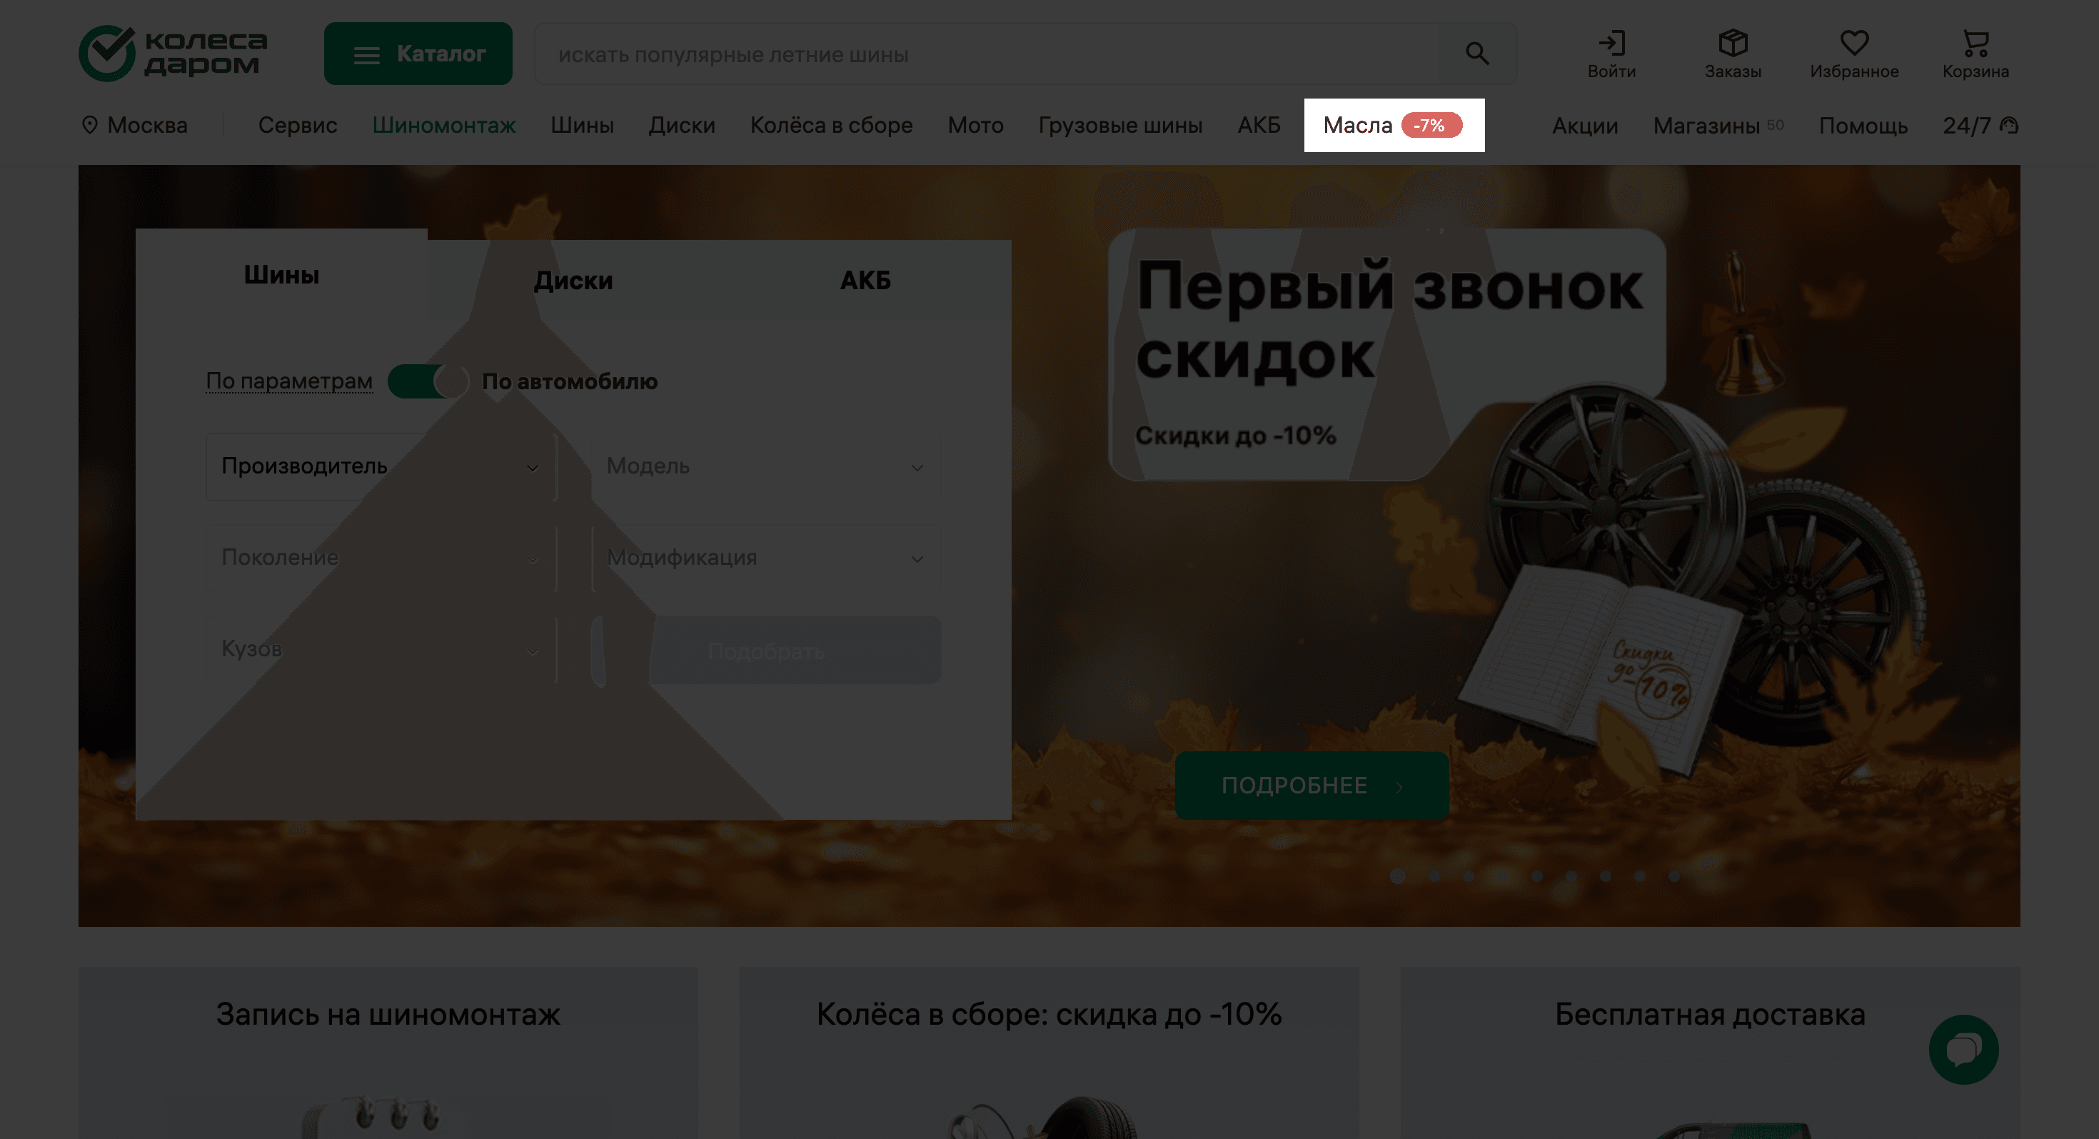The height and width of the screenshot is (1139, 2099).
Task: Open the Масла -7% menu item
Action: point(1394,126)
